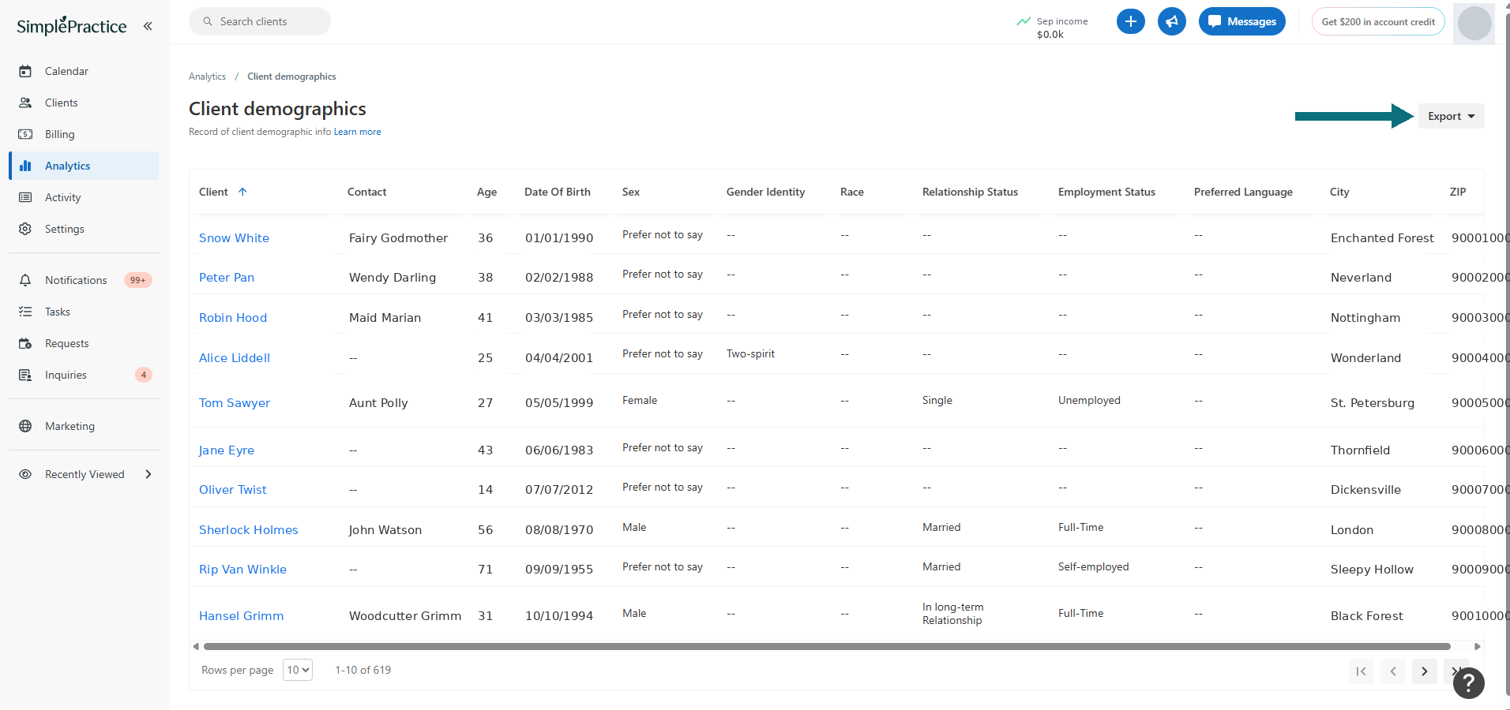Open the Export dropdown

point(1452,116)
